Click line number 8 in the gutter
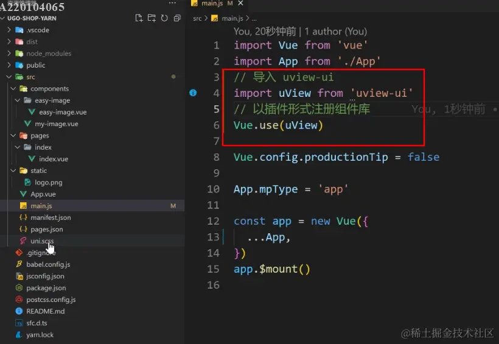This screenshot has height=344, width=499. point(217,157)
